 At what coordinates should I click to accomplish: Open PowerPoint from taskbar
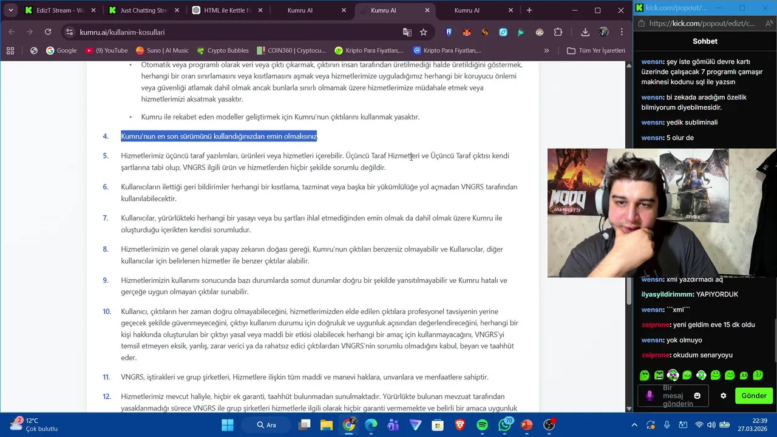pos(526,425)
